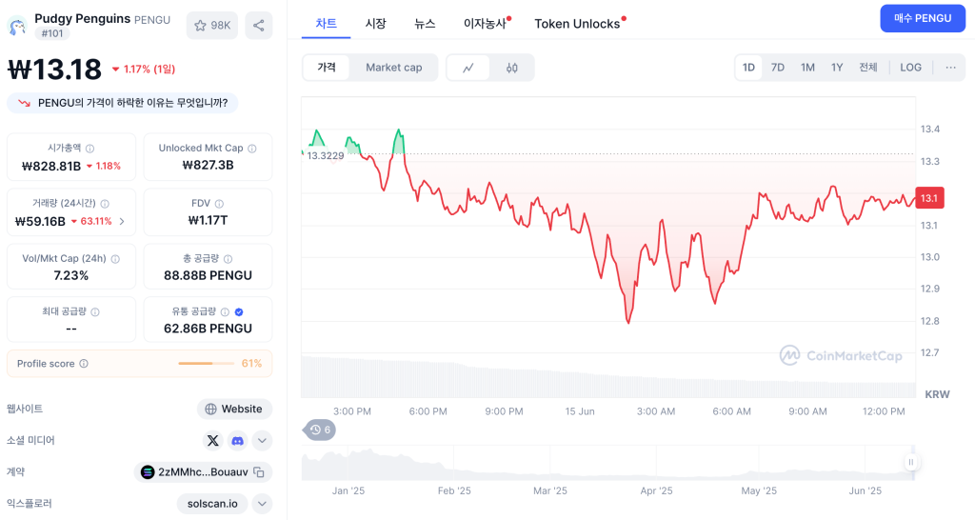Click the verified badge next to 유통 공급량
The image size is (975, 520).
point(239,311)
